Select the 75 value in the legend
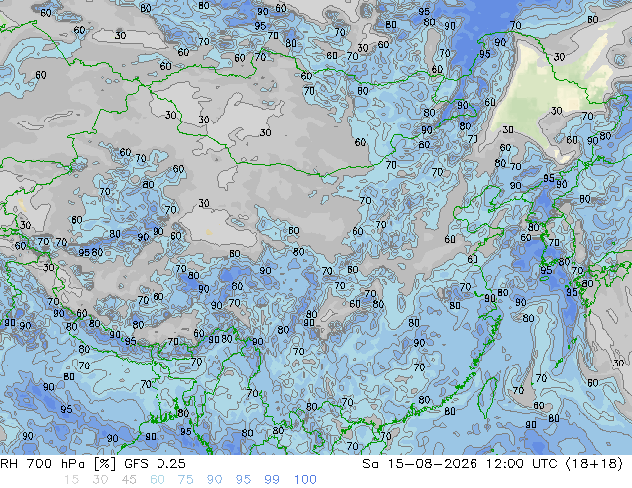The width and height of the screenshot is (632, 488). [x=185, y=480]
